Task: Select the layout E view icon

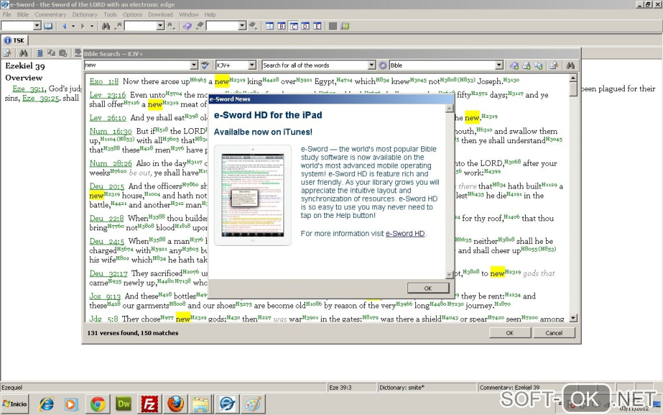Action: [x=317, y=26]
